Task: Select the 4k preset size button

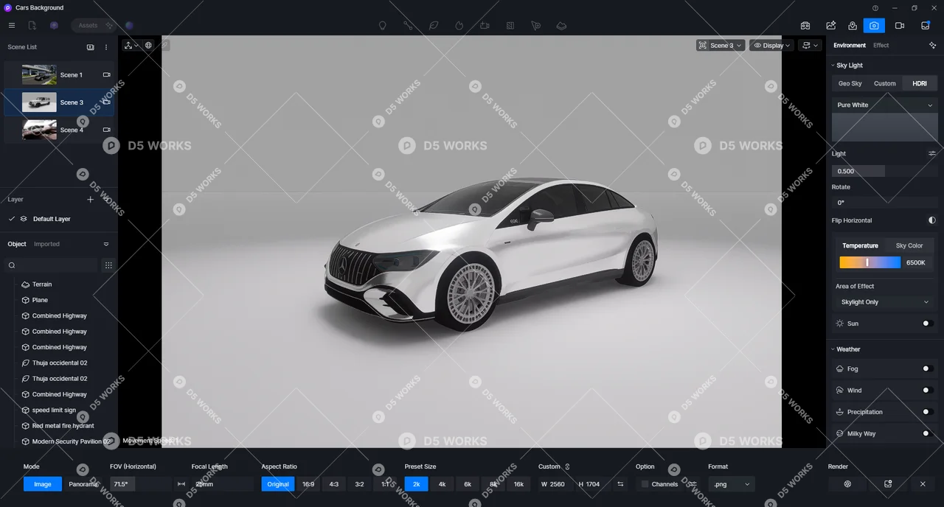Action: pyautogui.click(x=442, y=484)
